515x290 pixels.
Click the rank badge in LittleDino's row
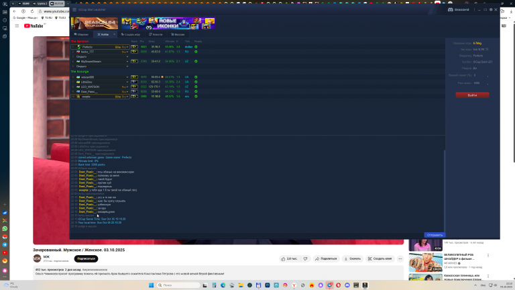coord(134,82)
